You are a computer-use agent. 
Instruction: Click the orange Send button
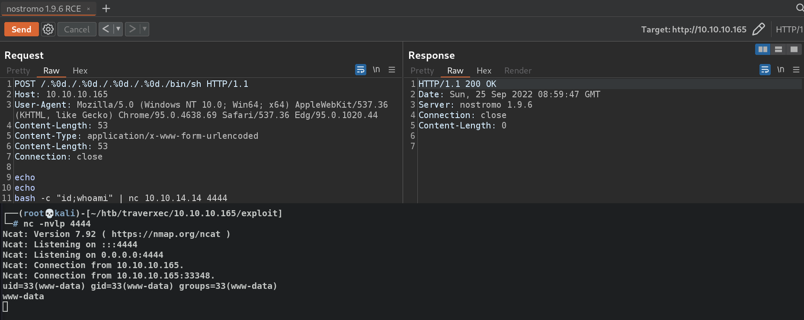[21, 29]
